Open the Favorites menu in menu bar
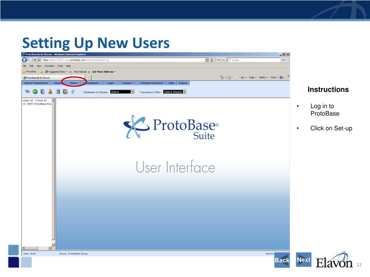Screen dimensions: 370x277 [x=49, y=66]
